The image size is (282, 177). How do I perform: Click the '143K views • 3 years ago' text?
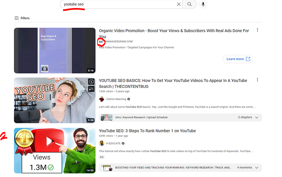[114, 92]
